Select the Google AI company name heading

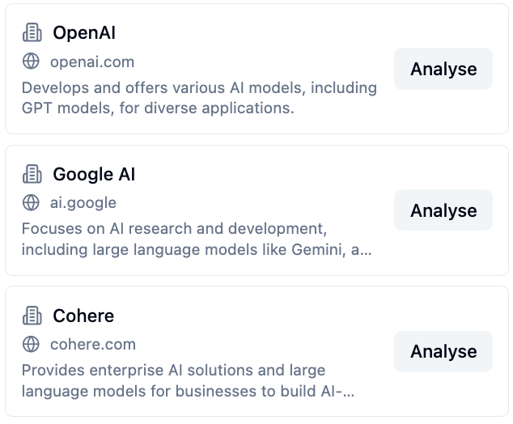click(94, 174)
